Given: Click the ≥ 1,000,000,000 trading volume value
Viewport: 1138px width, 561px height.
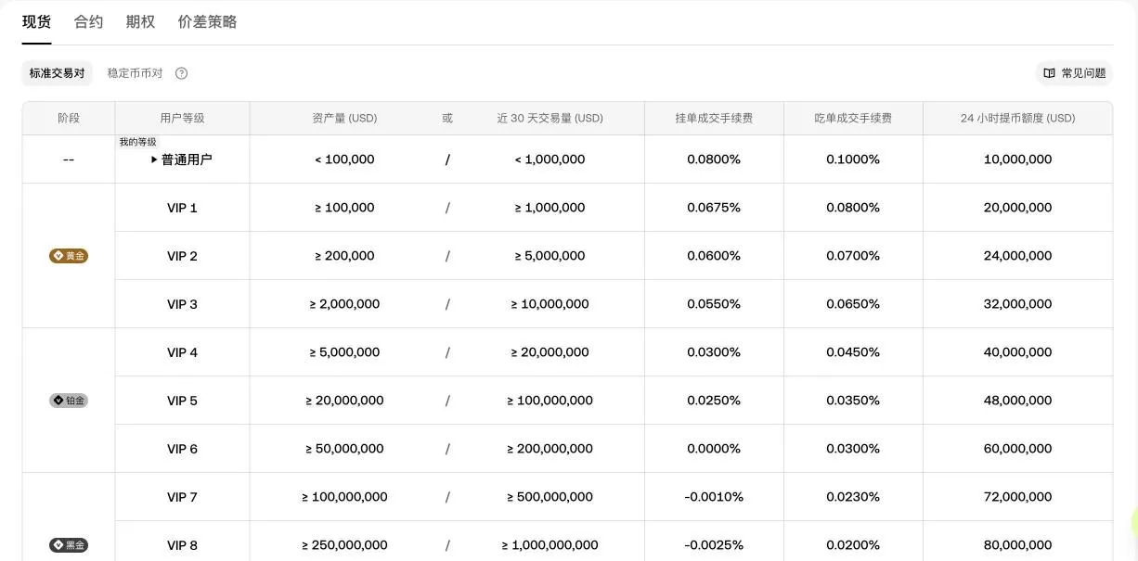Looking at the screenshot, I should [550, 545].
